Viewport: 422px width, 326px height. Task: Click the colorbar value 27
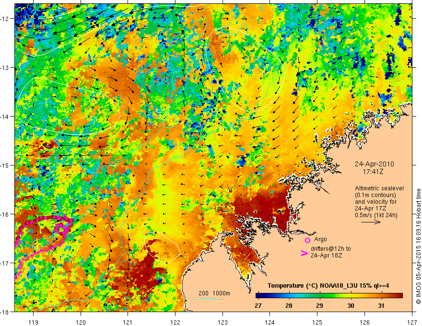pos(258,306)
